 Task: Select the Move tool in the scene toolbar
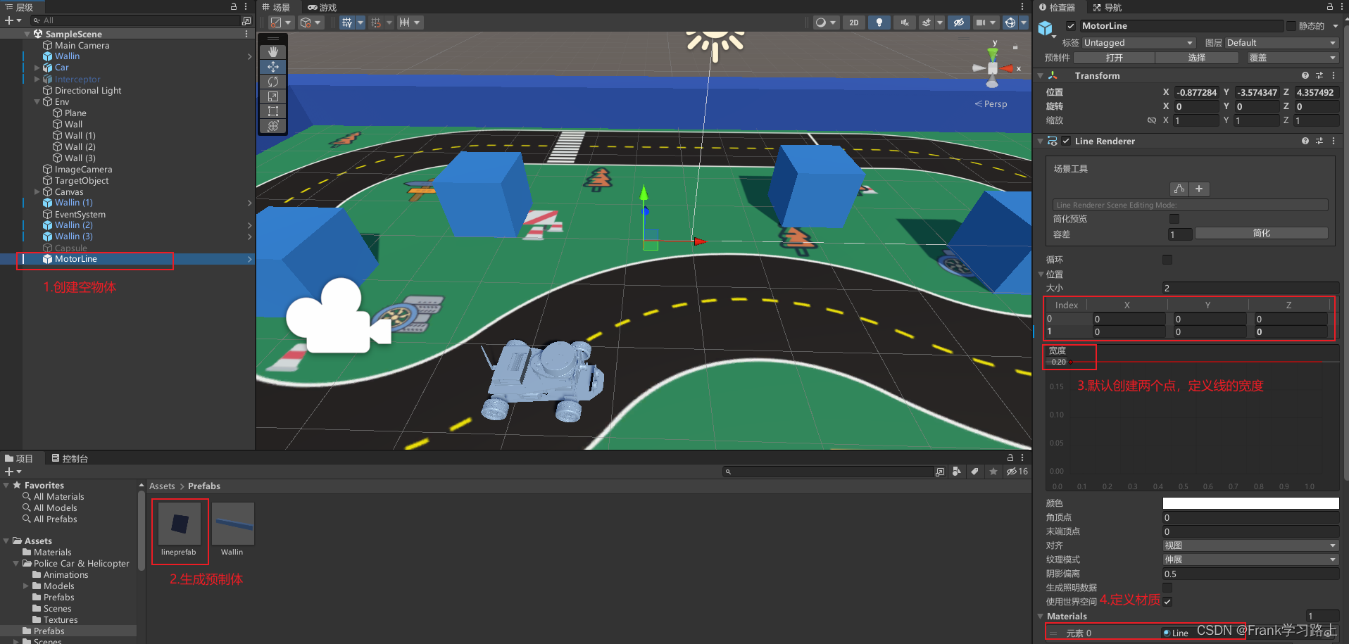[x=273, y=67]
